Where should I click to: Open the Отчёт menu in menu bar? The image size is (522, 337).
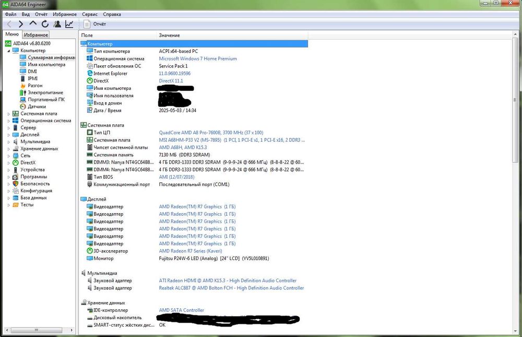coord(41,14)
